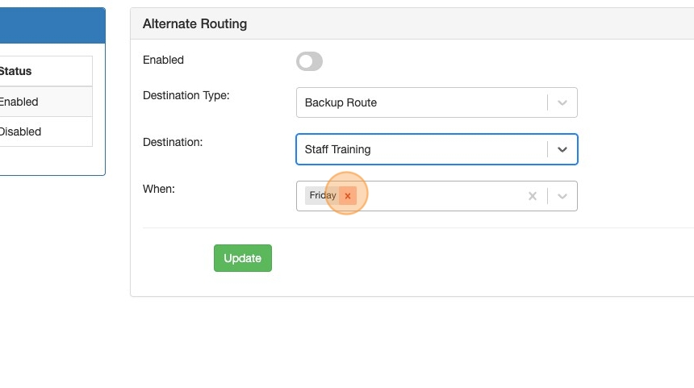Screen dimensions: 694x388
Task: Remove the Friday tag from When
Action: pyautogui.click(x=348, y=196)
